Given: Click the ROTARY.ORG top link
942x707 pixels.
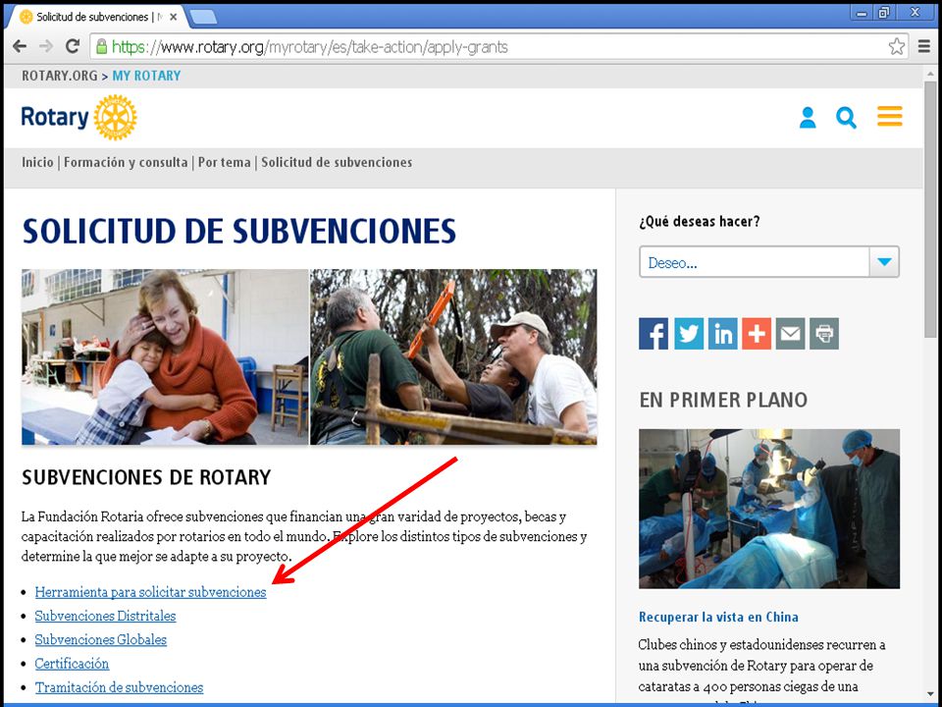Looking at the screenshot, I should (x=60, y=76).
